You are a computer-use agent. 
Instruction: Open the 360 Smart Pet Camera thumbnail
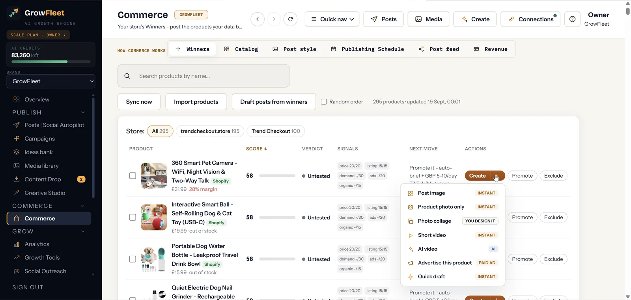point(154,176)
